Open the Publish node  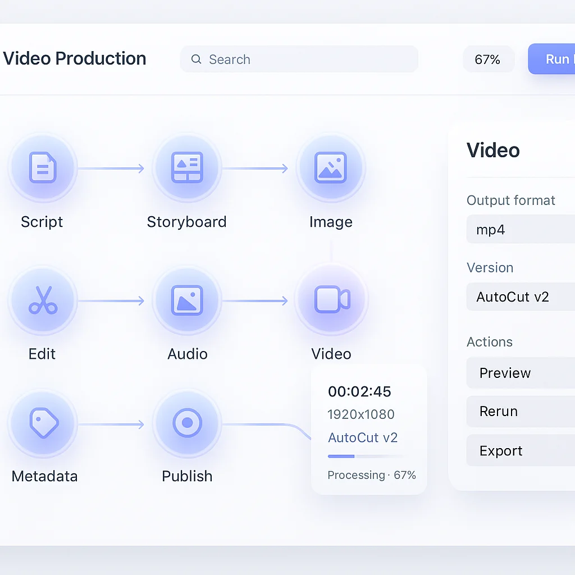(x=187, y=423)
